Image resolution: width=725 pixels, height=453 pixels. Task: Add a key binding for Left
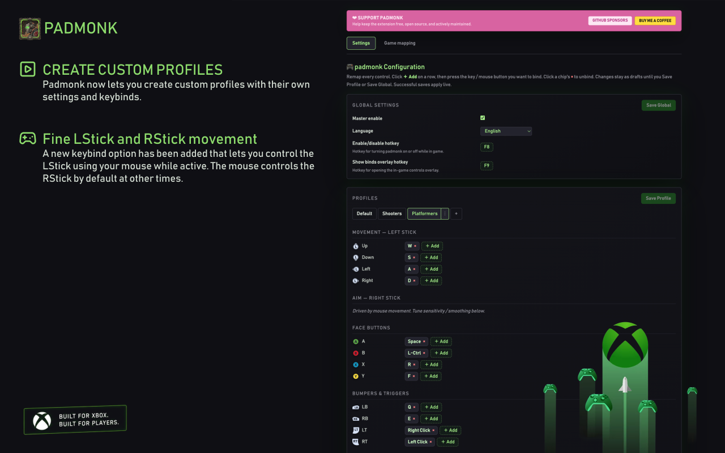pyautogui.click(x=431, y=270)
